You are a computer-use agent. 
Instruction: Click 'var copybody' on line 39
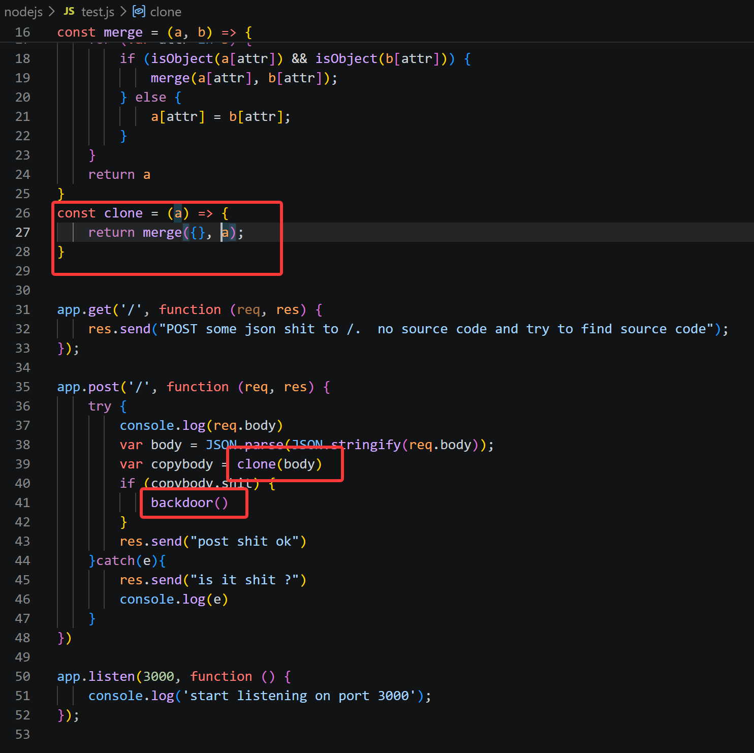pos(166,464)
